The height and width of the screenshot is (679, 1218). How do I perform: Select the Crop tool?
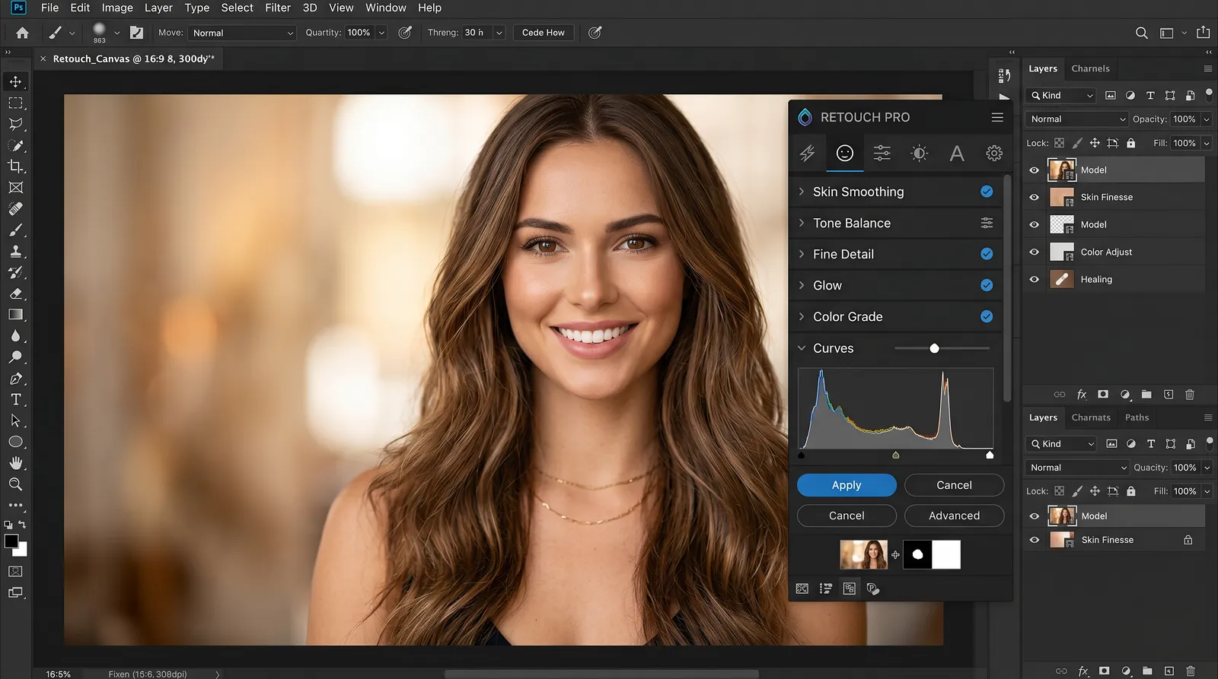[x=15, y=166]
